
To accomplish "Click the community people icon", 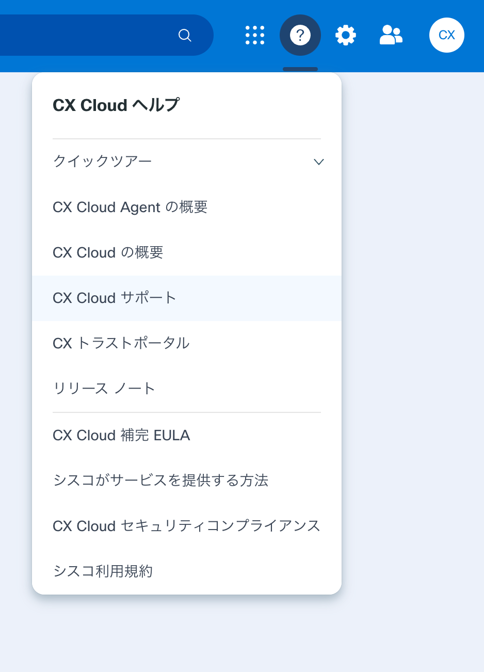I will (391, 35).
